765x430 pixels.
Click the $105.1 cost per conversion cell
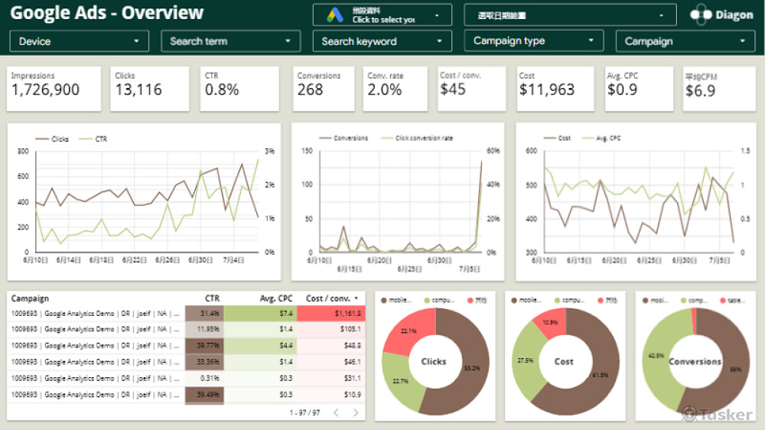(x=330, y=330)
